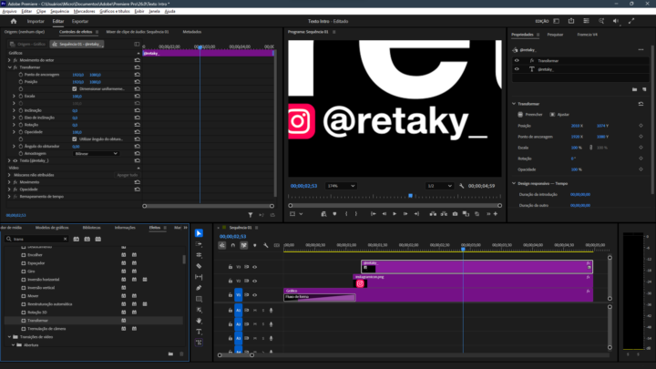Open the Marcadores menu
Viewport: 656px width, 369px height.
[84, 11]
